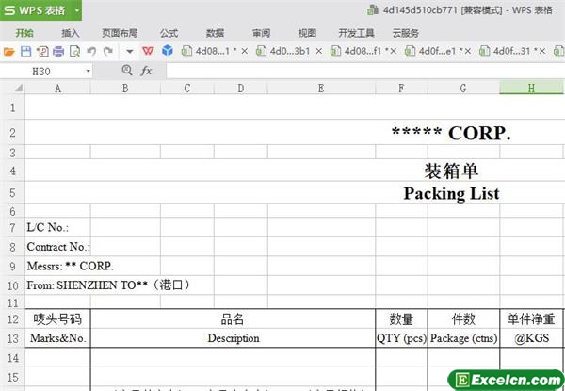The height and width of the screenshot is (391, 565).
Task: Click the open folder icon
Action: pyautogui.click(x=9, y=52)
